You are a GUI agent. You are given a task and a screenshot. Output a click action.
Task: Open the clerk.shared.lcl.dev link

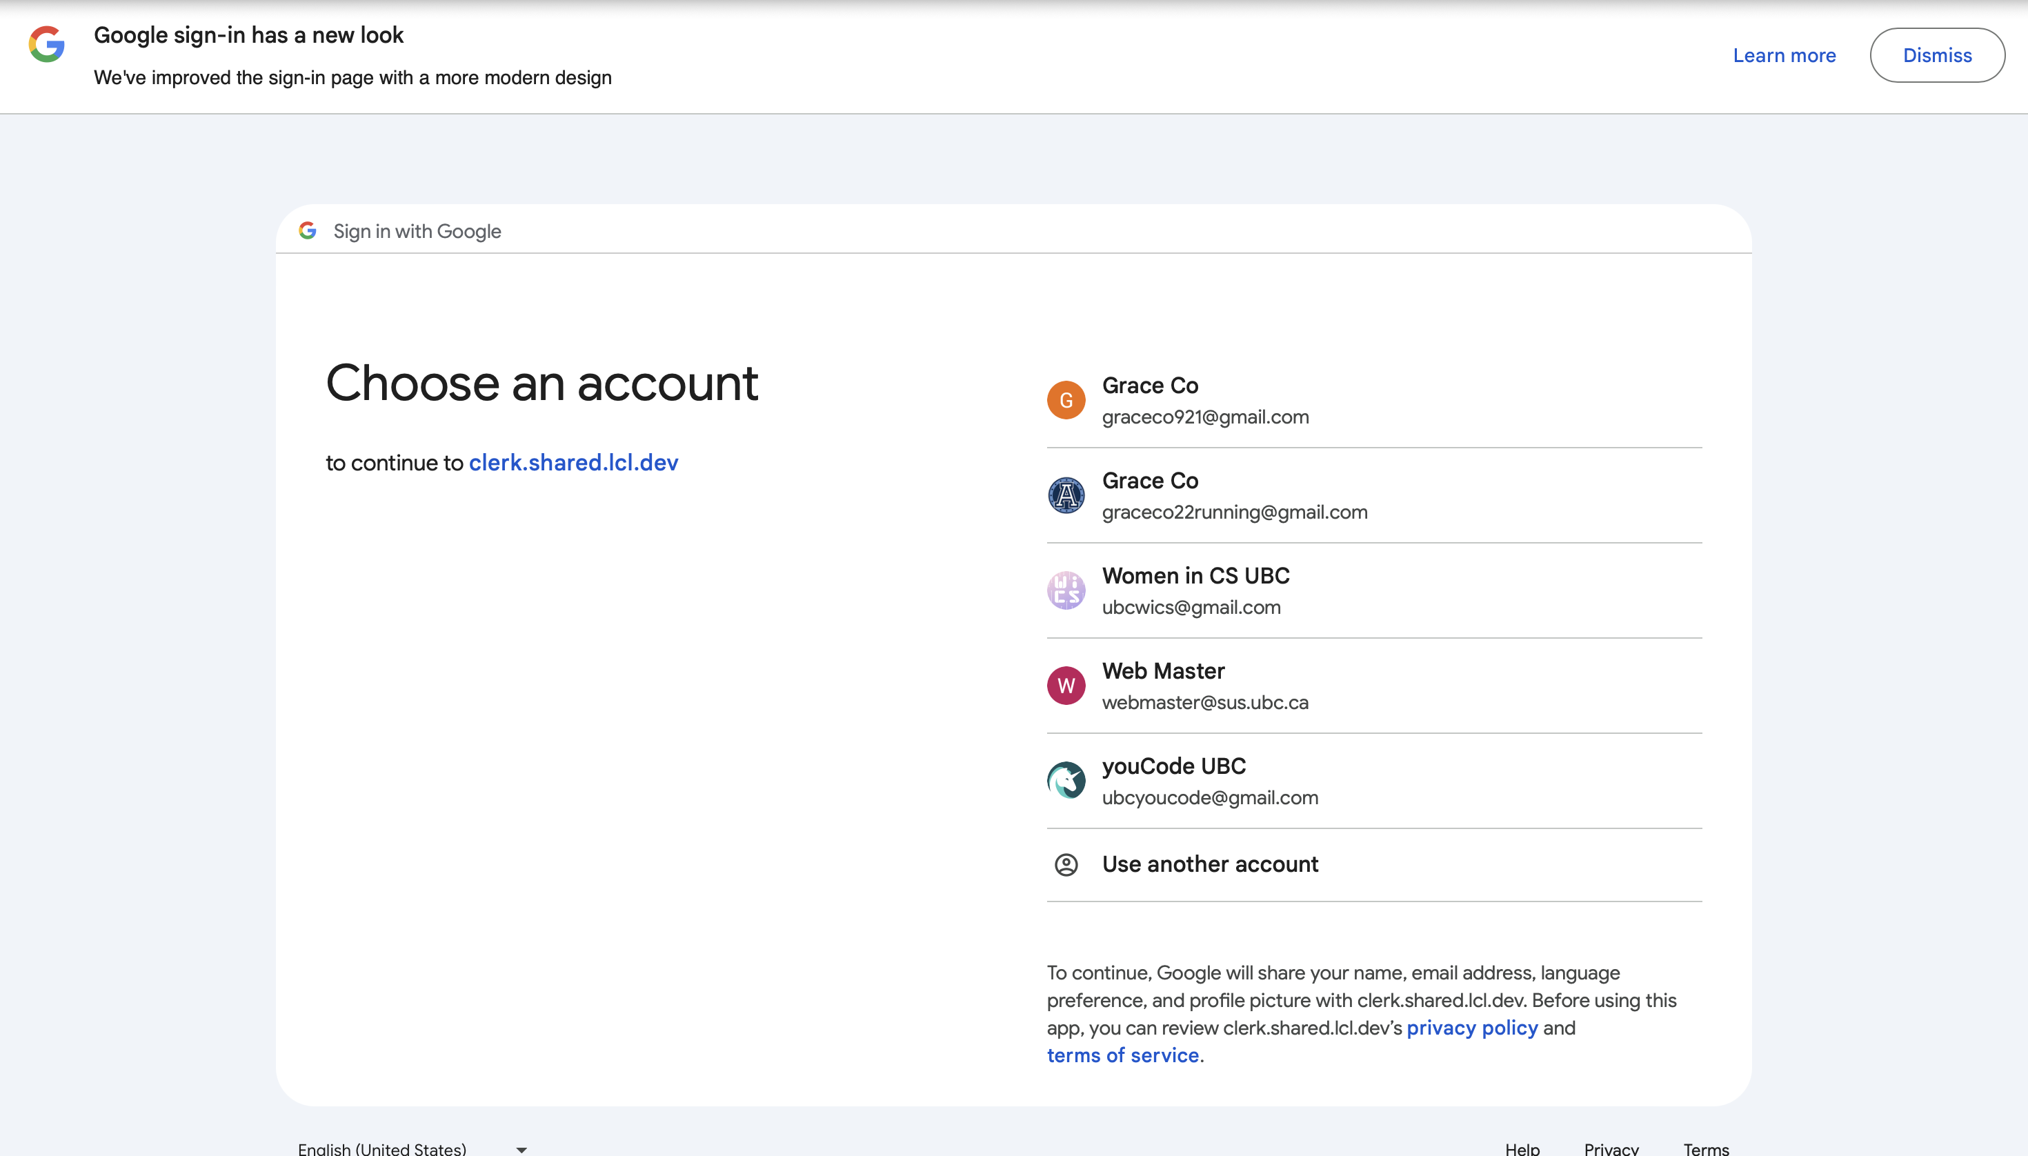coord(573,463)
